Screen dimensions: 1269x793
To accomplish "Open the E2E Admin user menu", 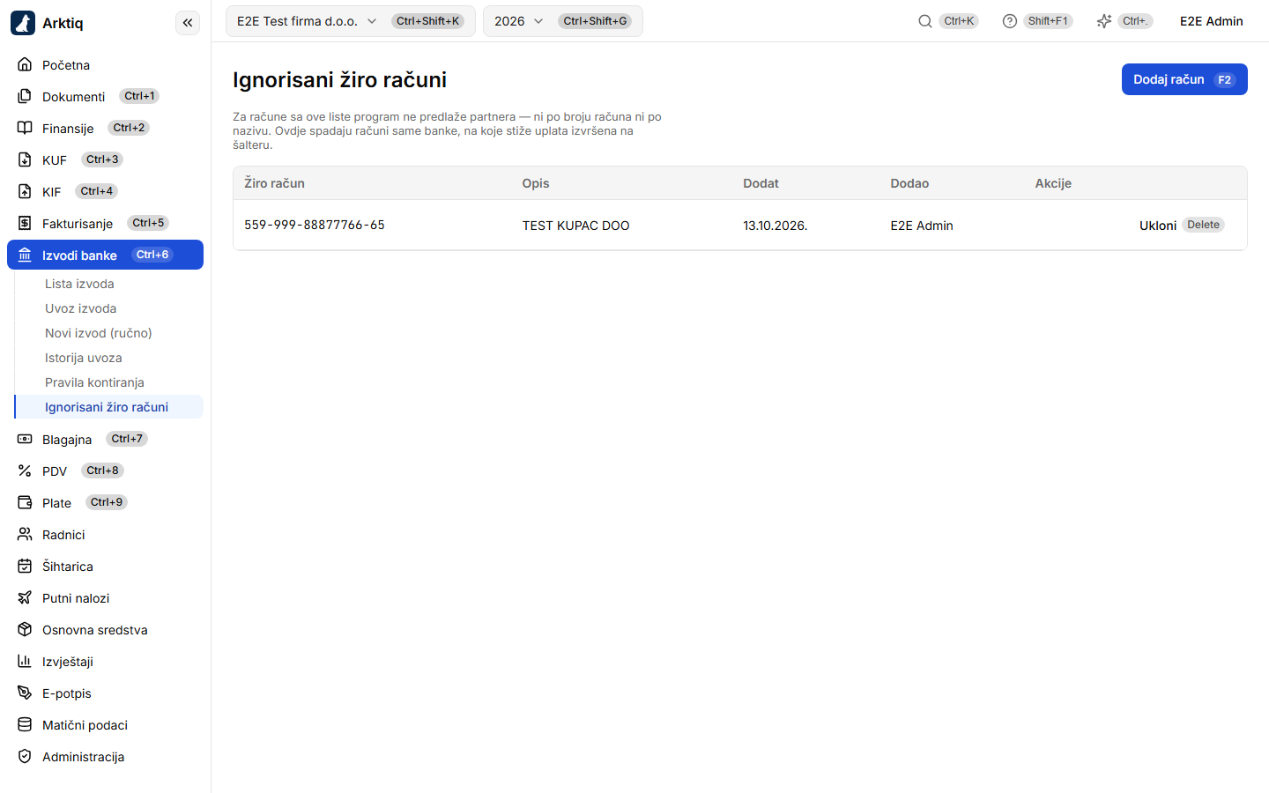I will tap(1212, 21).
